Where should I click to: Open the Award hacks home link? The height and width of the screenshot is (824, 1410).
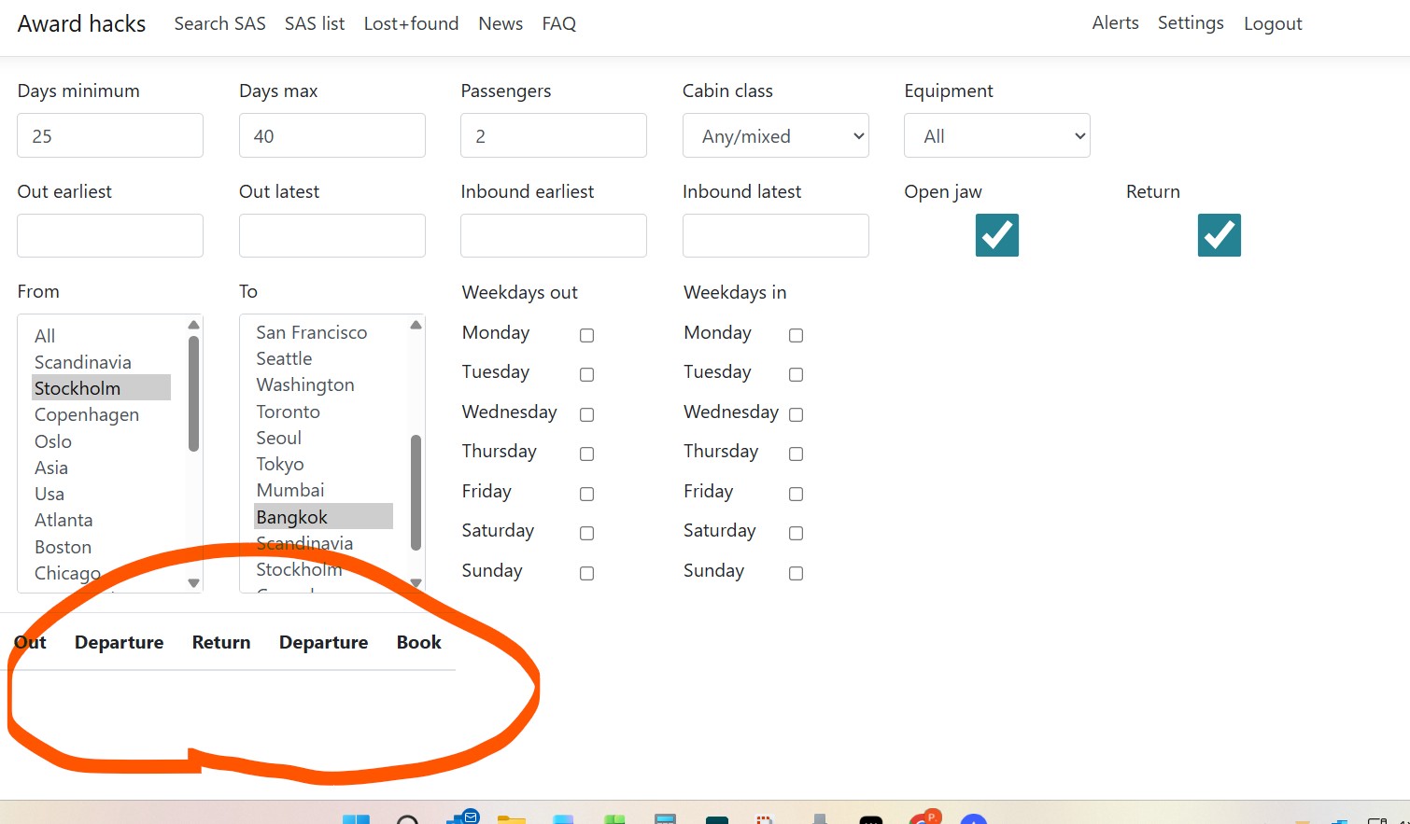tap(81, 23)
